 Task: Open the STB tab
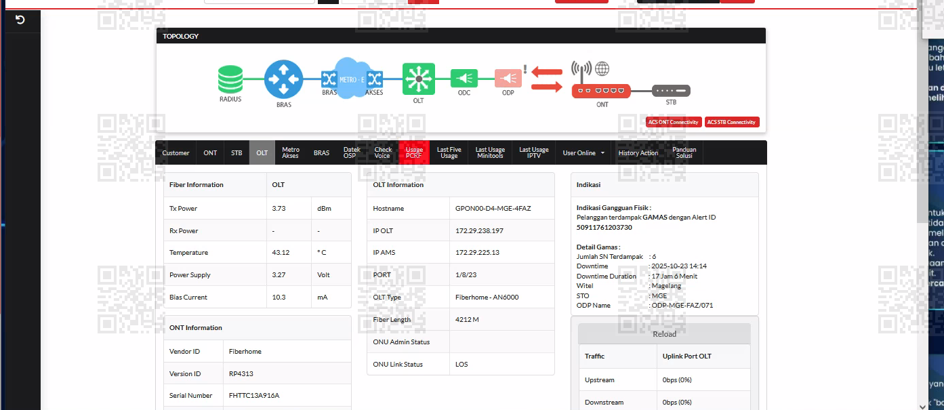pos(237,152)
